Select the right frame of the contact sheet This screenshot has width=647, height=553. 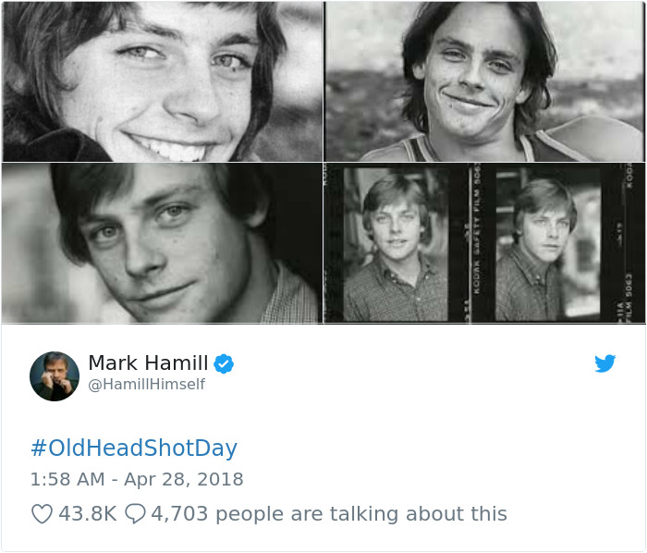click(543, 245)
